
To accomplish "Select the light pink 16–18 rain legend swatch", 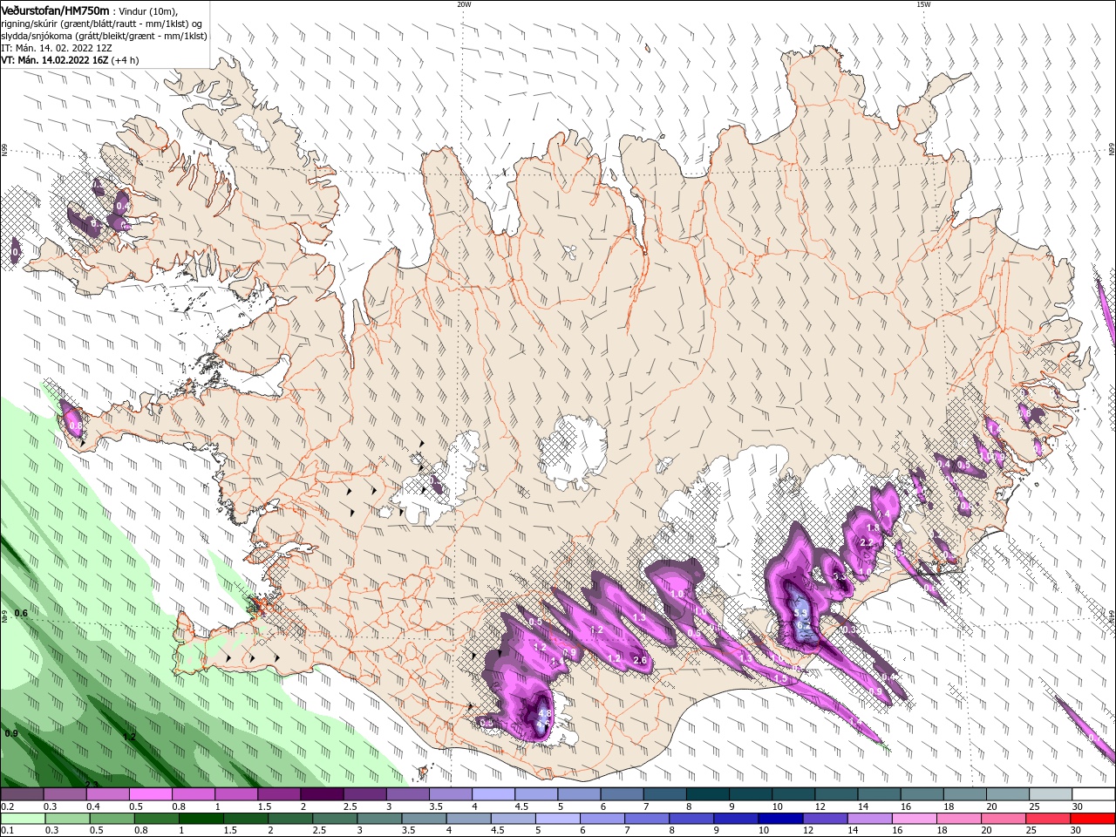I will click(x=914, y=819).
